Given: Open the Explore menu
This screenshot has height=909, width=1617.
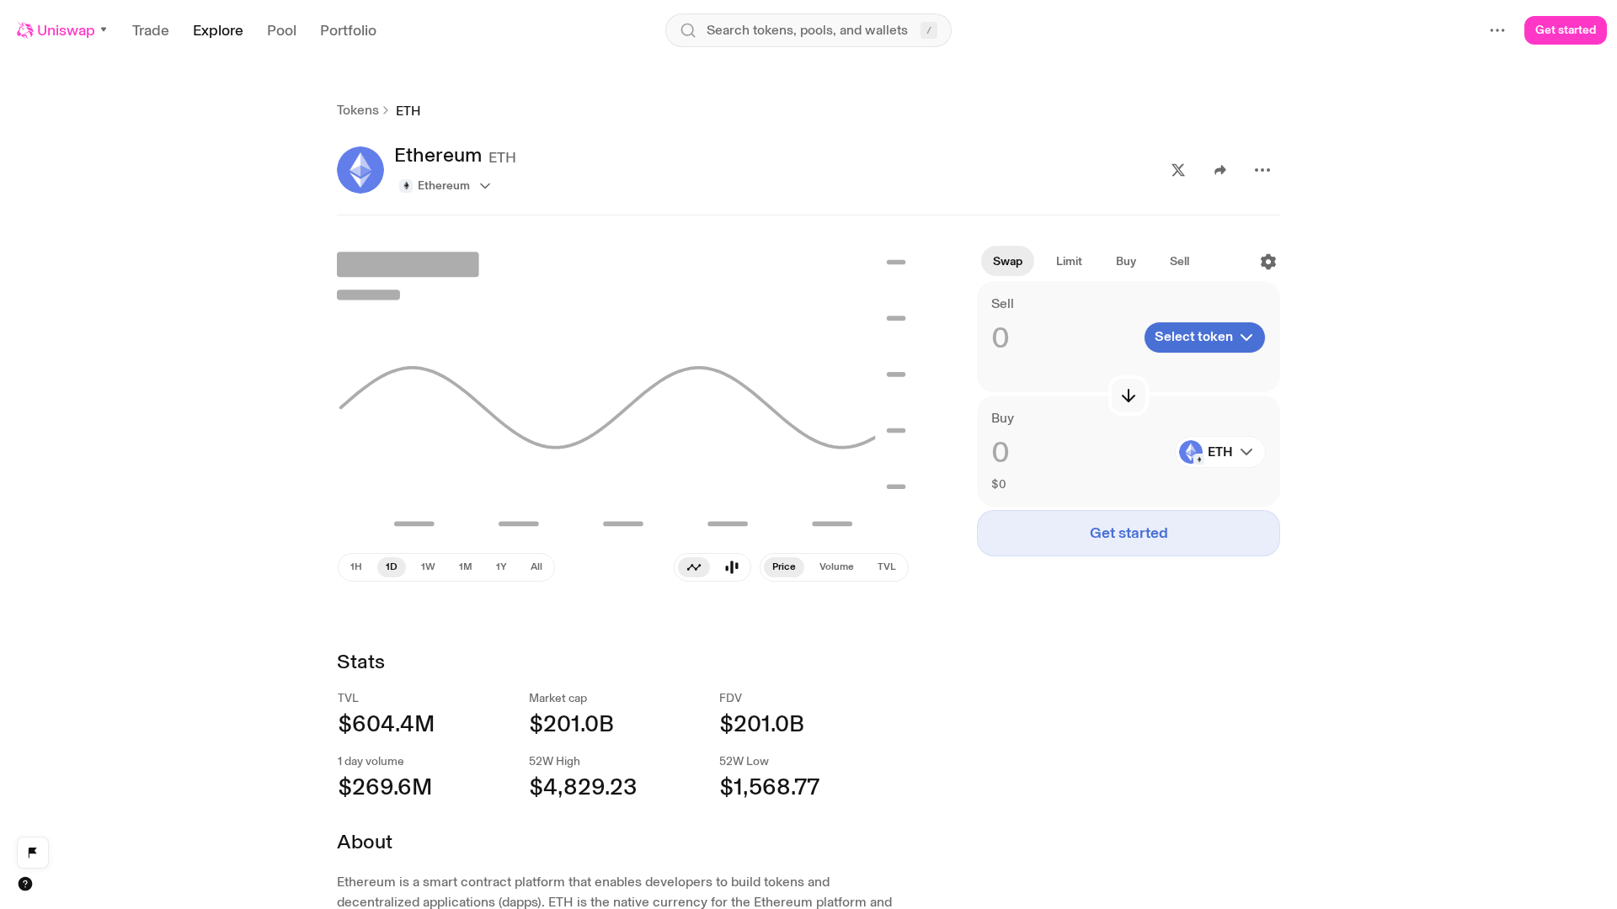Looking at the screenshot, I should (x=218, y=30).
